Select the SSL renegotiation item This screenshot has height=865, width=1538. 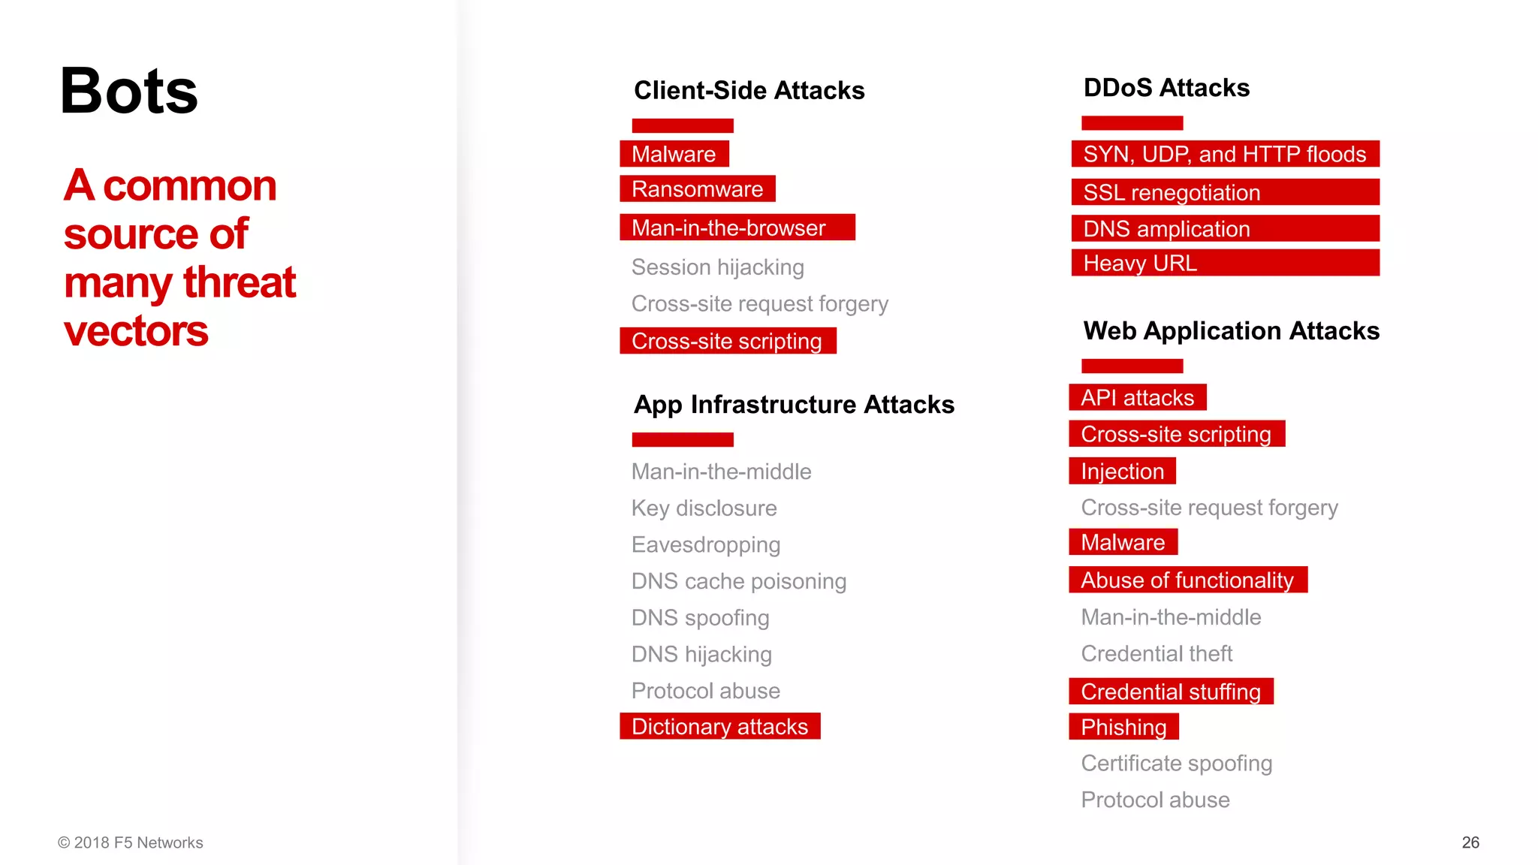(1225, 192)
